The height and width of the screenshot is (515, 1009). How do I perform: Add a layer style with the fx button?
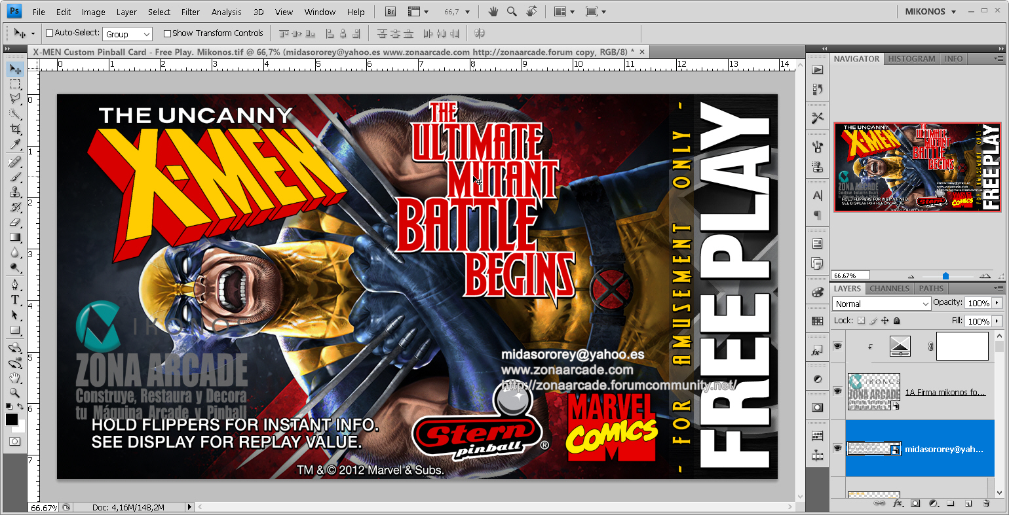pos(898,504)
